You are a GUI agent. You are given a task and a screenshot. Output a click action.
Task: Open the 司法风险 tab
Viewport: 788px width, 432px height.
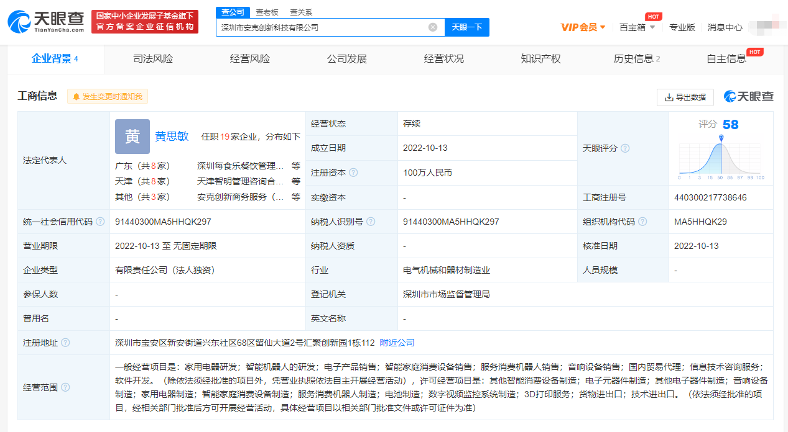(x=153, y=59)
